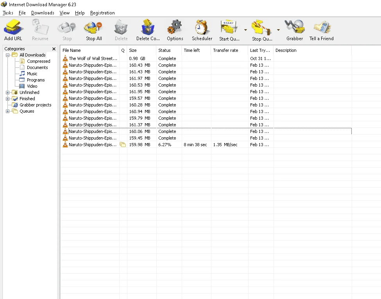Click the 160.94 MB size cell
The image size is (381, 299).
(140, 111)
